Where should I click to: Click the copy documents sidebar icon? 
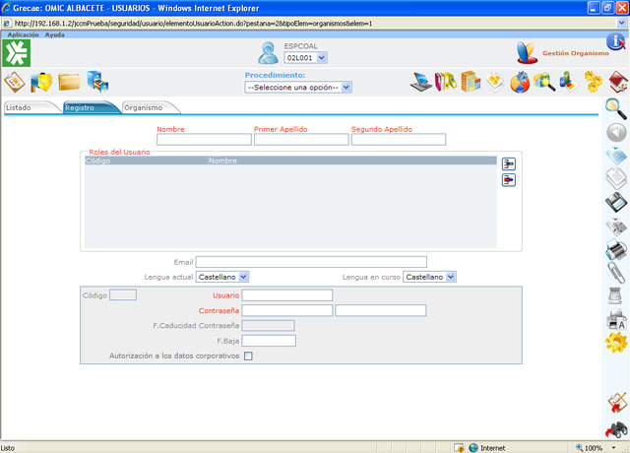pyautogui.click(x=616, y=179)
